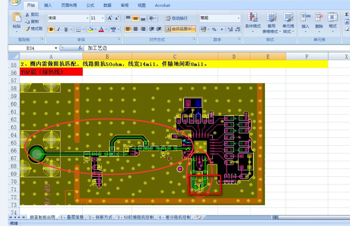Open the Acrobat tab

163,5
